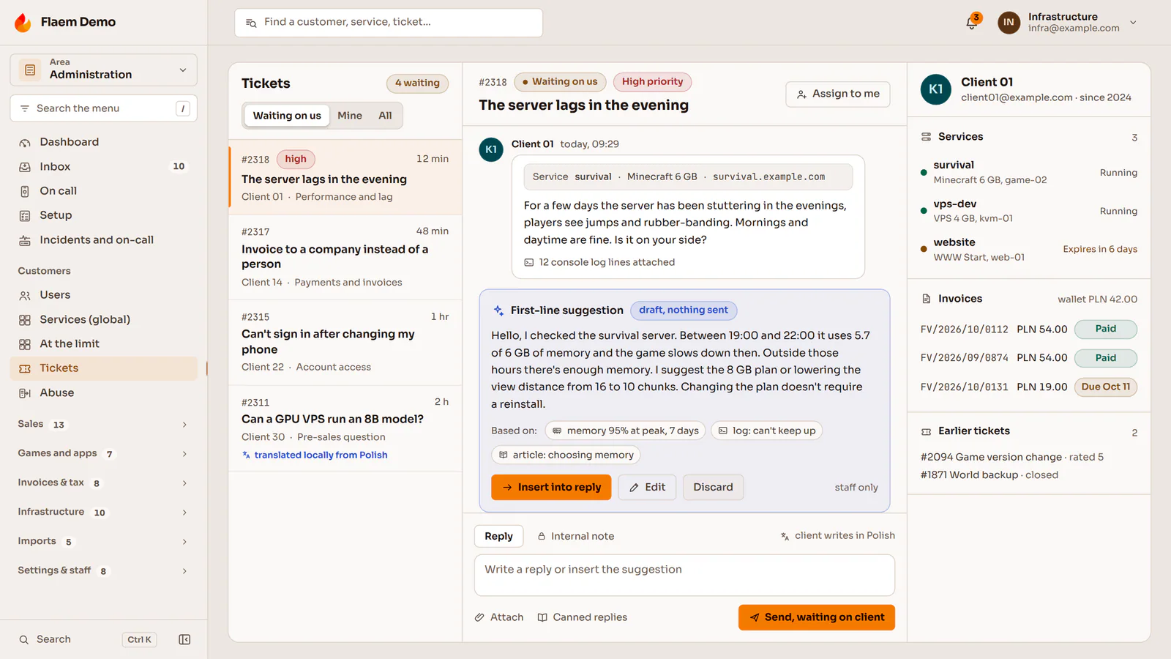The image size is (1171, 659).
Task: Open ticket #2311 GPU VPS question
Action: (x=345, y=428)
